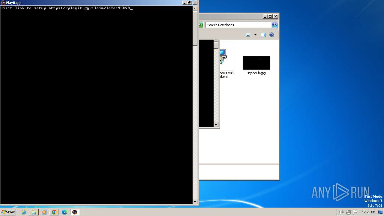Click the search magnifier button in Downloads
This screenshot has height=216, width=384.
point(275,25)
